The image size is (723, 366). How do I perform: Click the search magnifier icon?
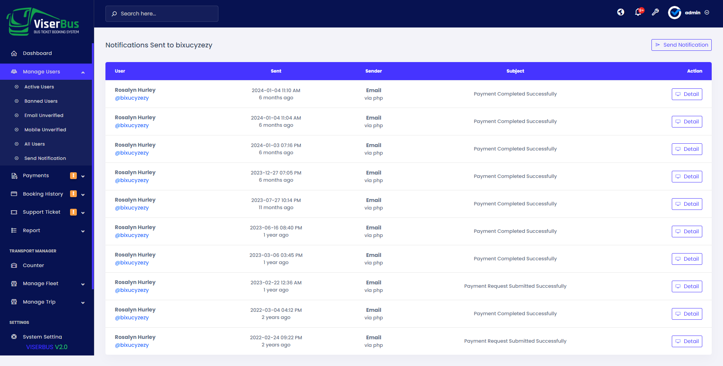point(114,14)
